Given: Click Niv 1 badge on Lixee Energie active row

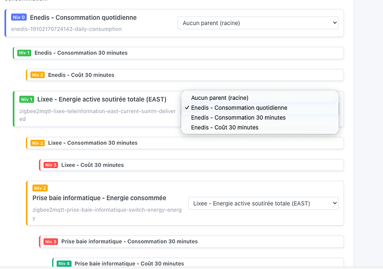Looking at the screenshot, I should tap(27, 99).
